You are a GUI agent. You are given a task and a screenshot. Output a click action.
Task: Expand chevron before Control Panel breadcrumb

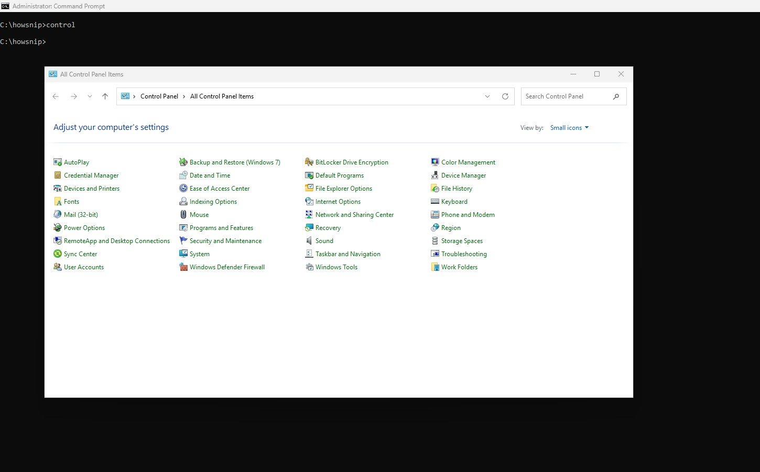point(134,96)
